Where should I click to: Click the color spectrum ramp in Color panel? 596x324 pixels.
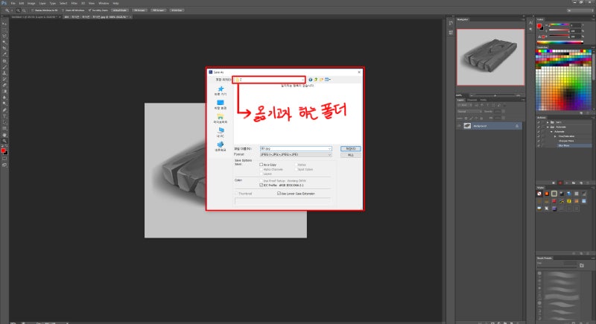tap(560, 42)
